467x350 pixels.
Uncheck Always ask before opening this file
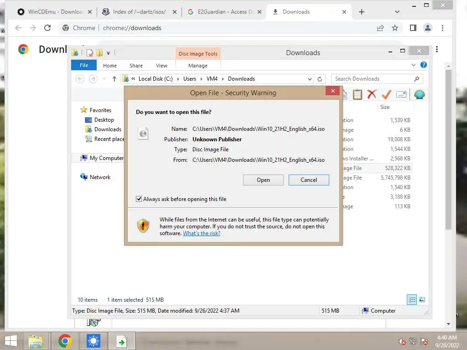(139, 199)
